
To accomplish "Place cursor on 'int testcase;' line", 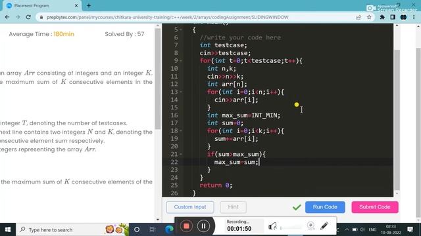I will tap(223, 45).
